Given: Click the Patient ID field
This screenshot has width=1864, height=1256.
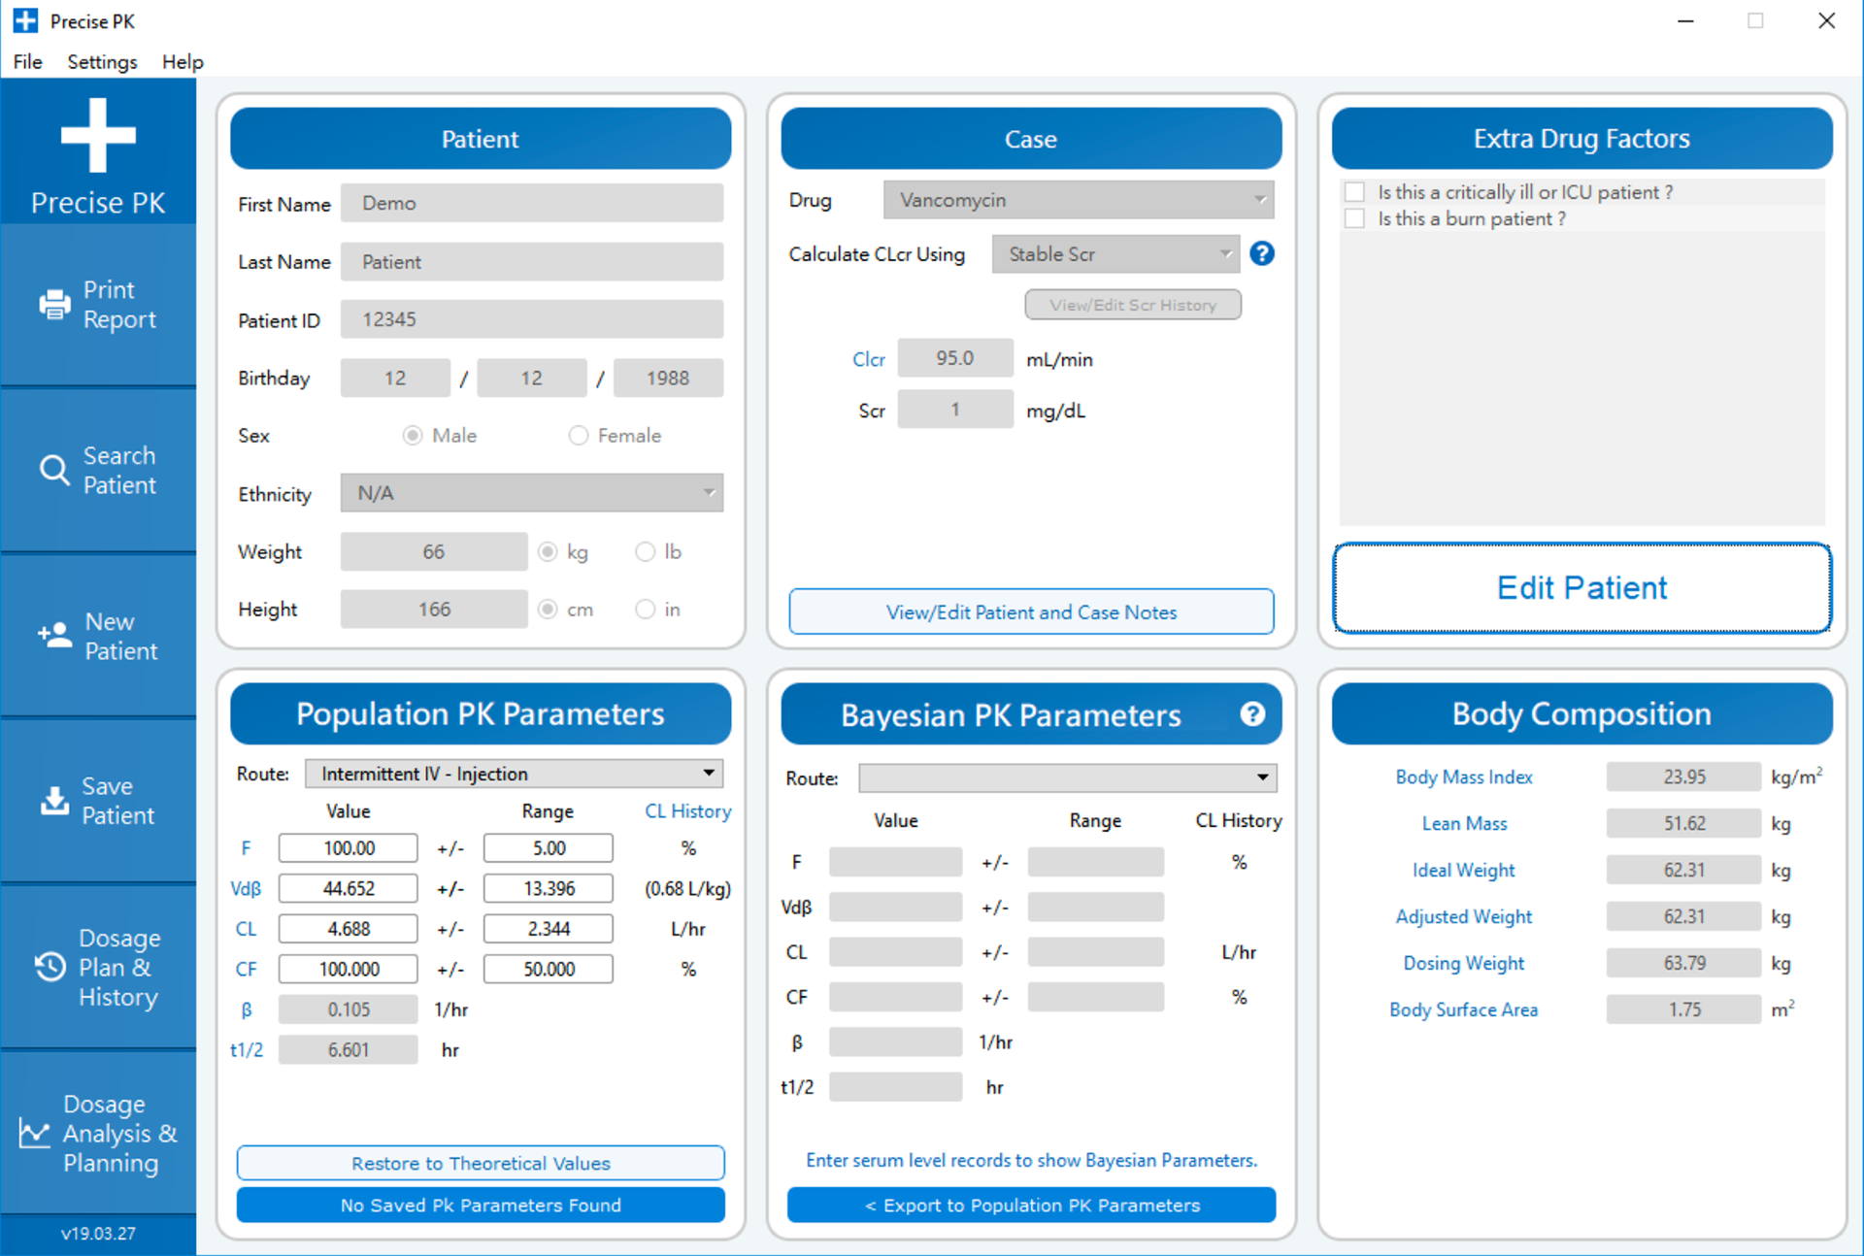Looking at the screenshot, I should click(x=532, y=319).
